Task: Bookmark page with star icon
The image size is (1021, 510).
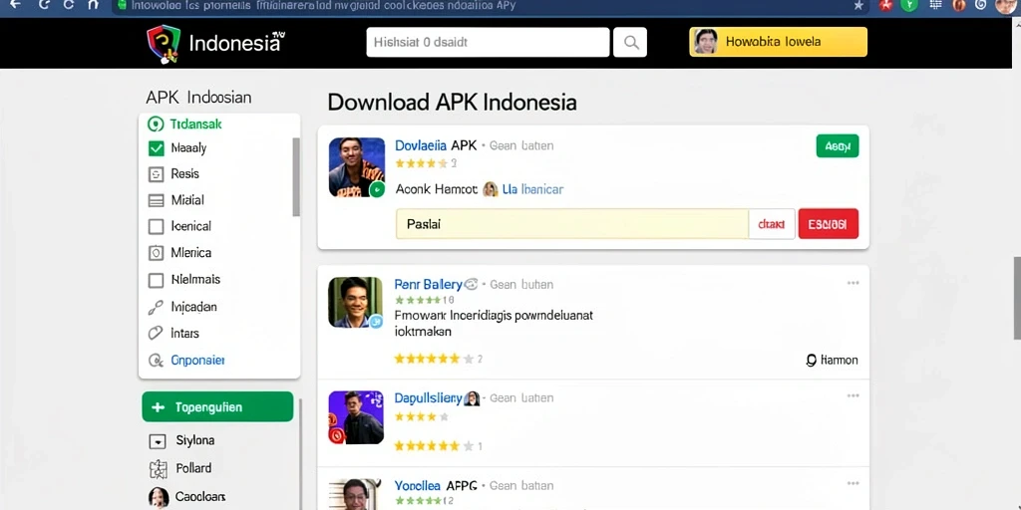Action: pos(858,5)
